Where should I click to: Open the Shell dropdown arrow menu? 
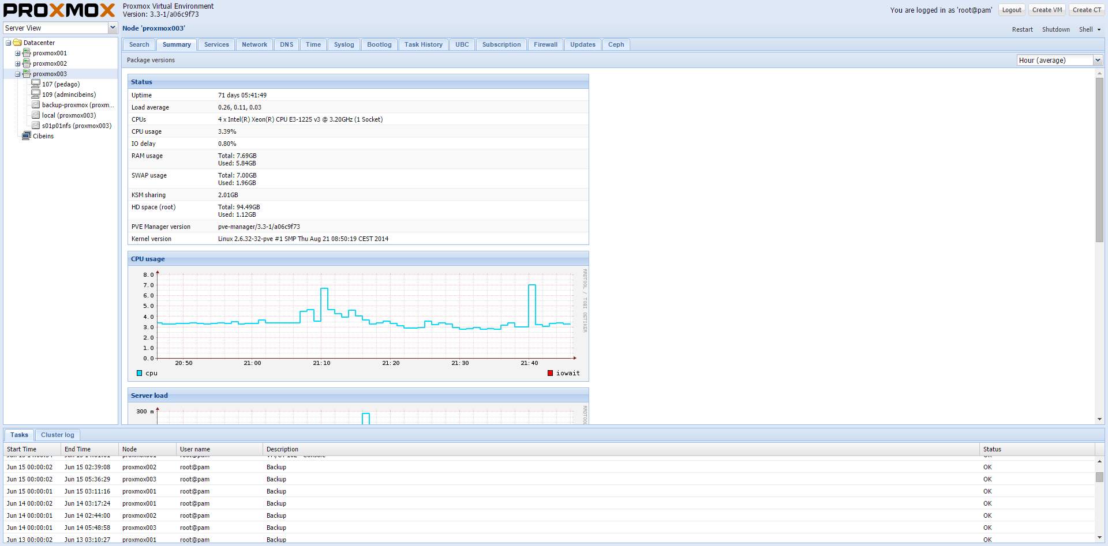coord(1099,29)
